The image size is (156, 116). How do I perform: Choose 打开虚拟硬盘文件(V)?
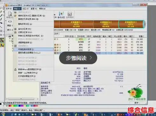(x=33, y=76)
